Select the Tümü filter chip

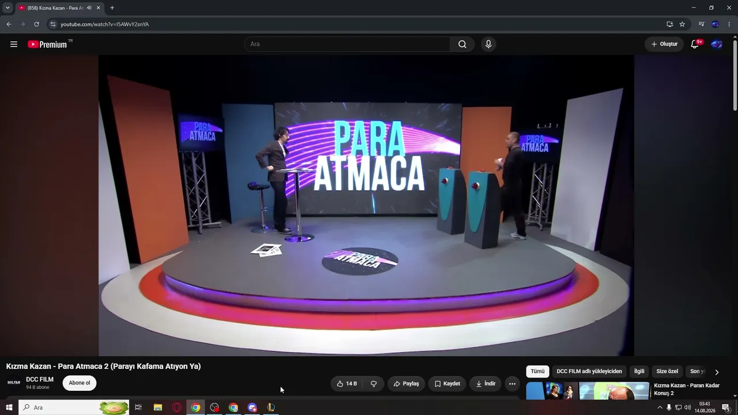coord(537,372)
